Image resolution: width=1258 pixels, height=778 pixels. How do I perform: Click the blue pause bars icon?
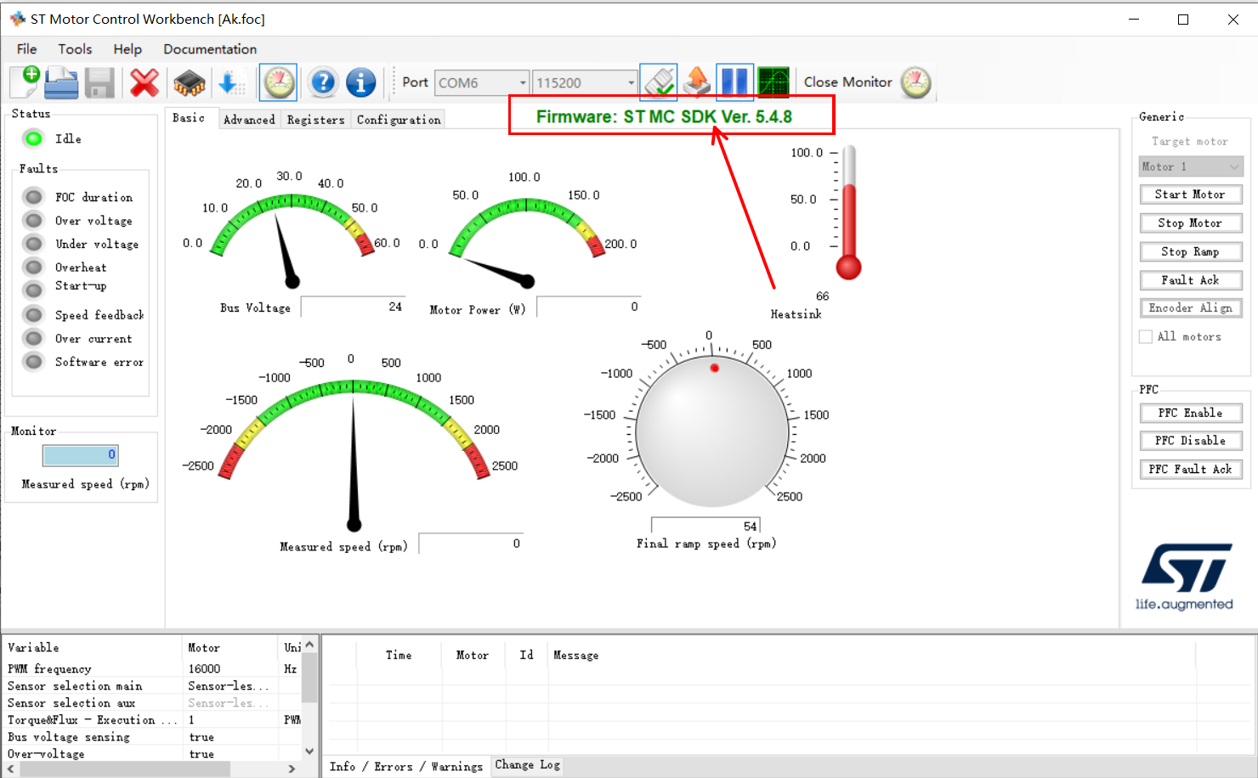point(734,82)
